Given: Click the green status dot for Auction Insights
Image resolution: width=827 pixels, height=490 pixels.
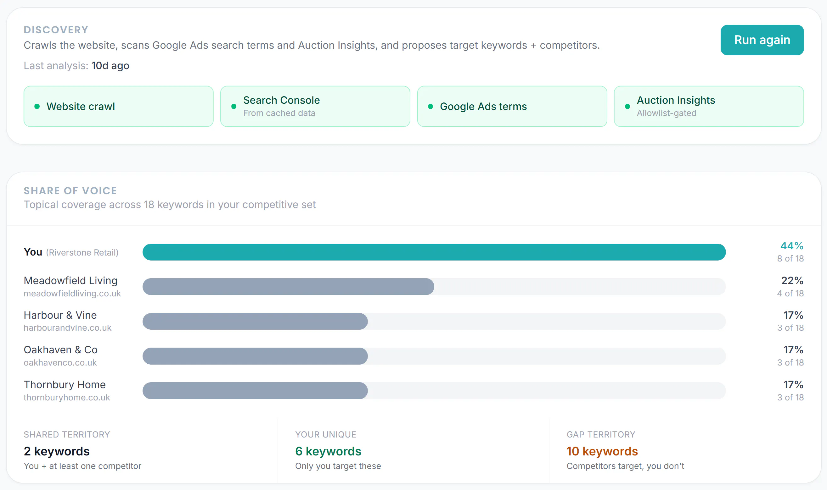Looking at the screenshot, I should click(627, 106).
